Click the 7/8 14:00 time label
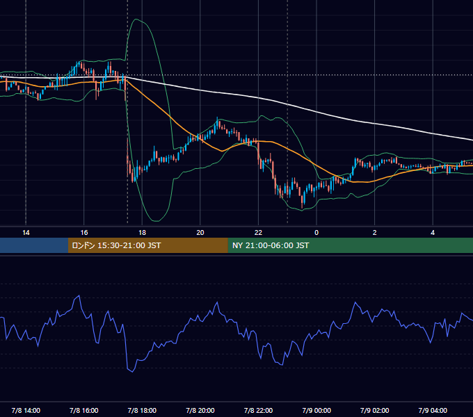The image size is (473, 417). tap(26, 410)
